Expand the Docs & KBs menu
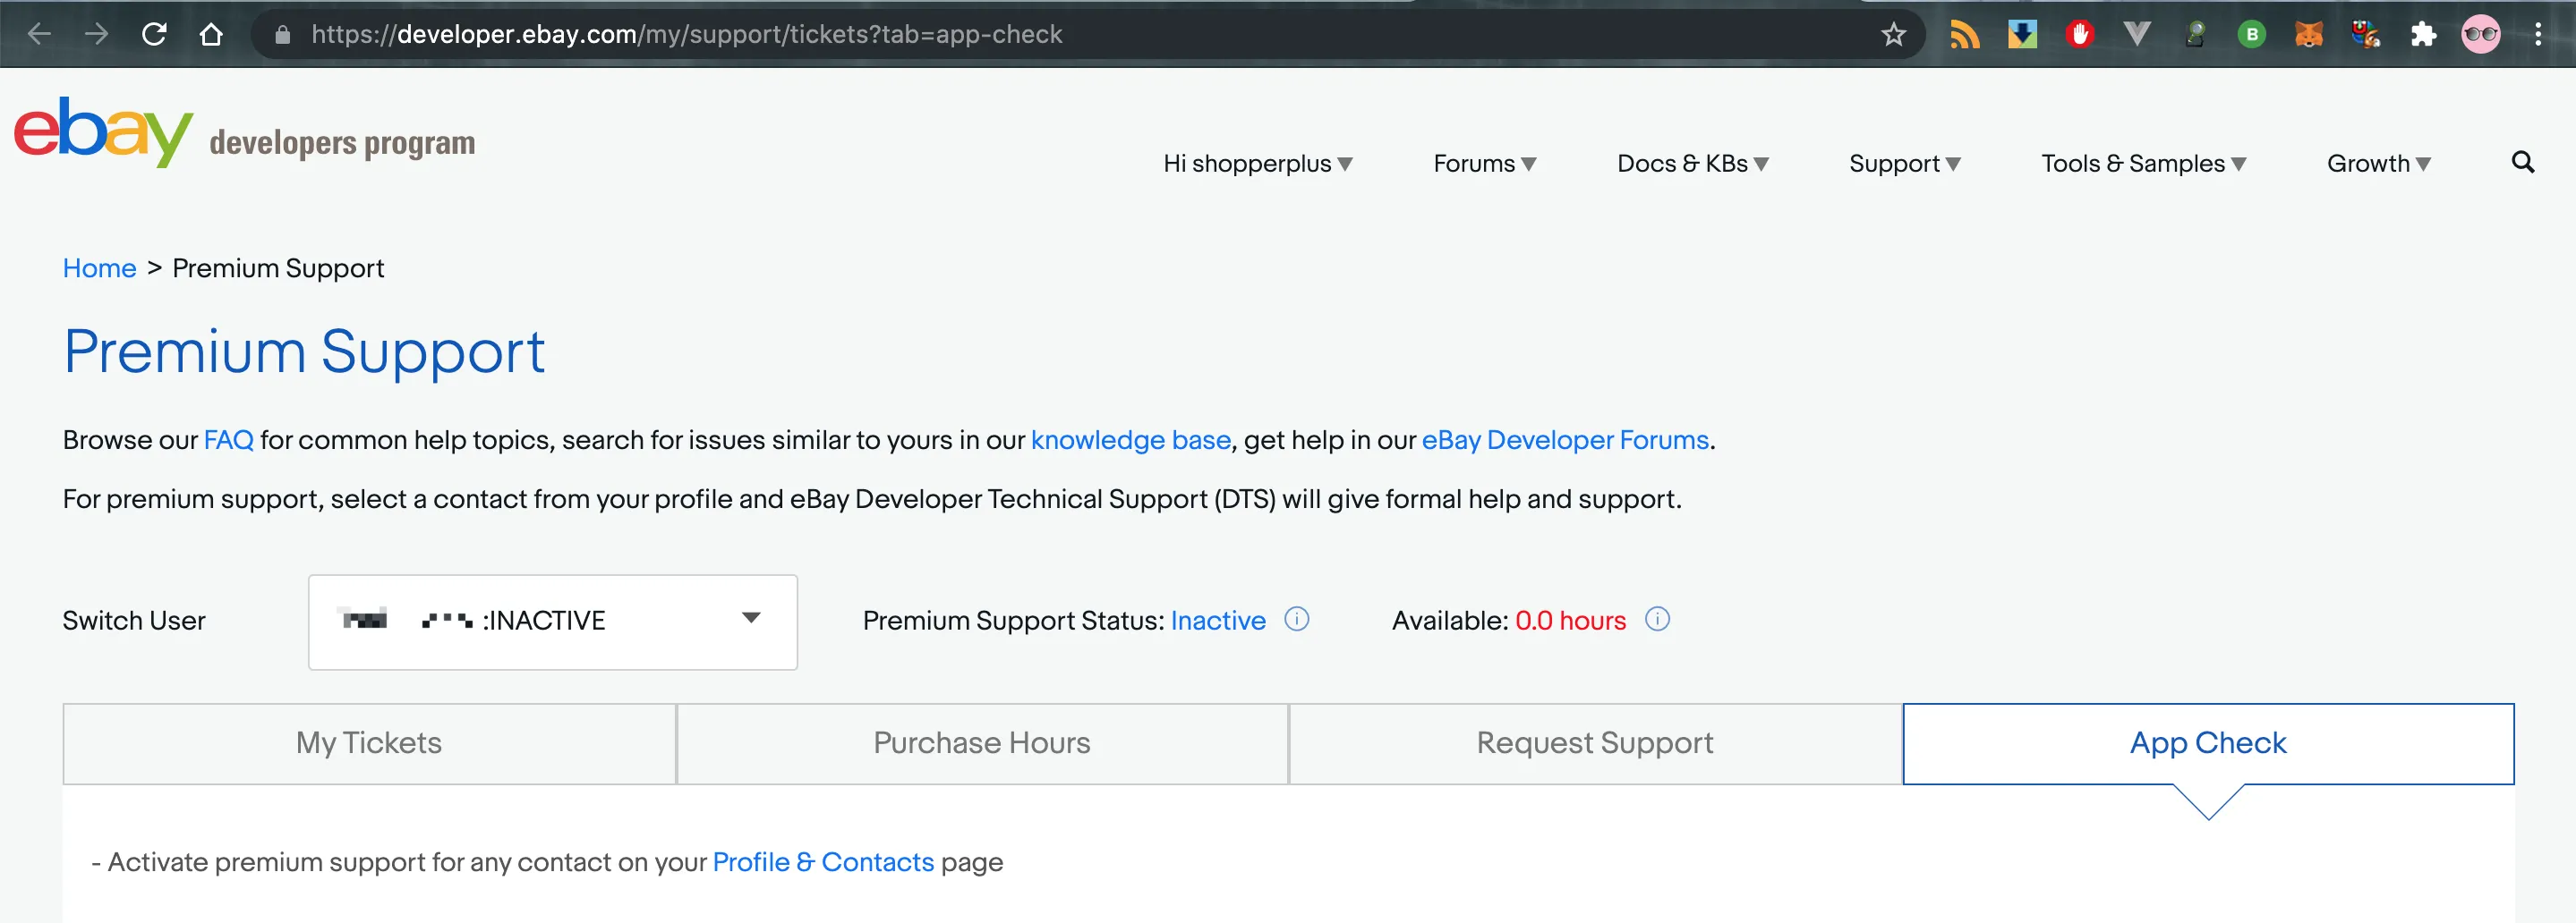The image size is (2576, 923). pos(1692,164)
